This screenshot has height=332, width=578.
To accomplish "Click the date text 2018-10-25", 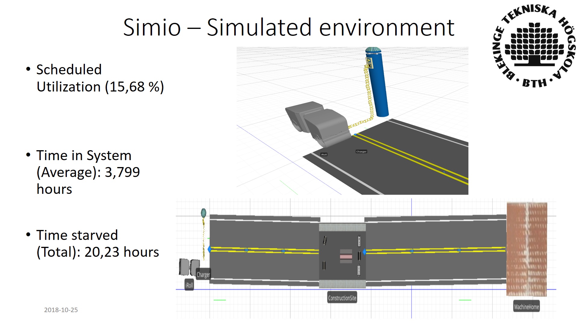I will point(61,310).
